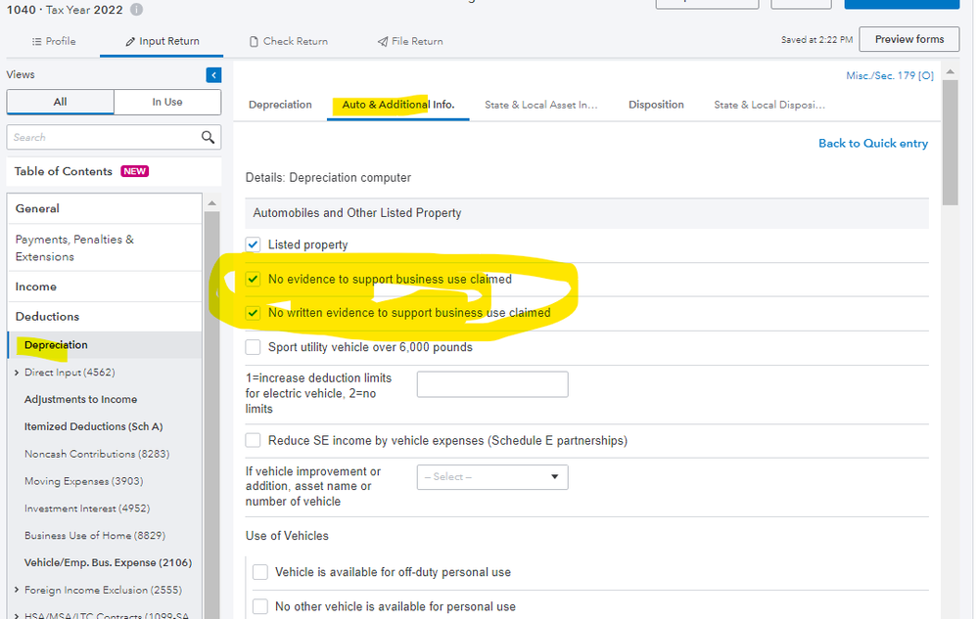Image resolution: width=978 pixels, height=619 pixels.
Task: Enable Sport utility vehicle over 6,000 pounds
Action: point(253,347)
